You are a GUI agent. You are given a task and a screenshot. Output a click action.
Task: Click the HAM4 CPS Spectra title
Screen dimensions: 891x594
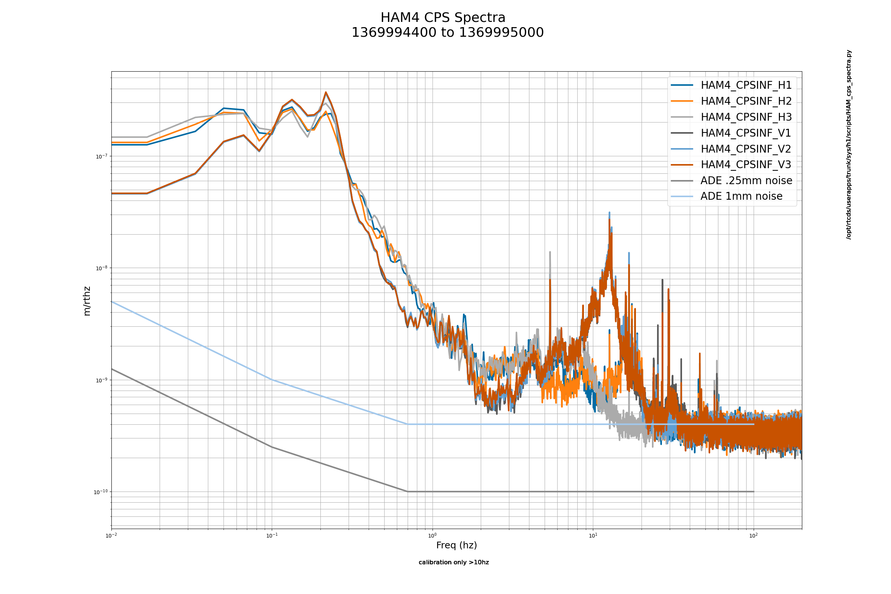443,18
